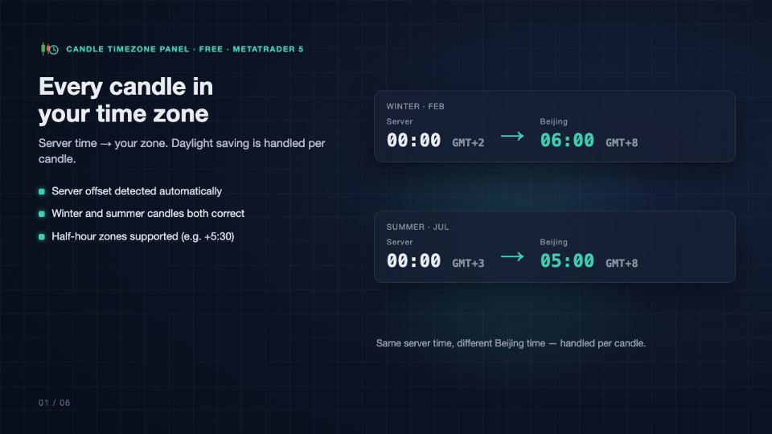
Task: Click the 'Server' label in the summer card
Action: (x=400, y=242)
